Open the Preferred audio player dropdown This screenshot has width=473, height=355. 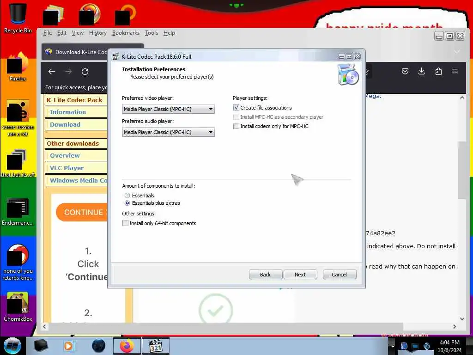tap(168, 132)
